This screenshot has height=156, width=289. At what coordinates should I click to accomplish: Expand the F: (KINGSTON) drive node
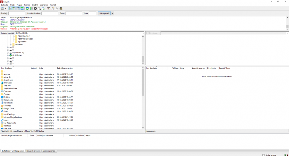(x=8, y=52)
